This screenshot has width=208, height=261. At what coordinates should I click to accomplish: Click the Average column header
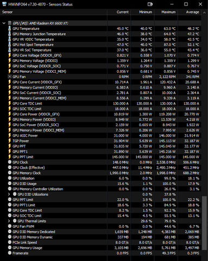tap(190, 12)
